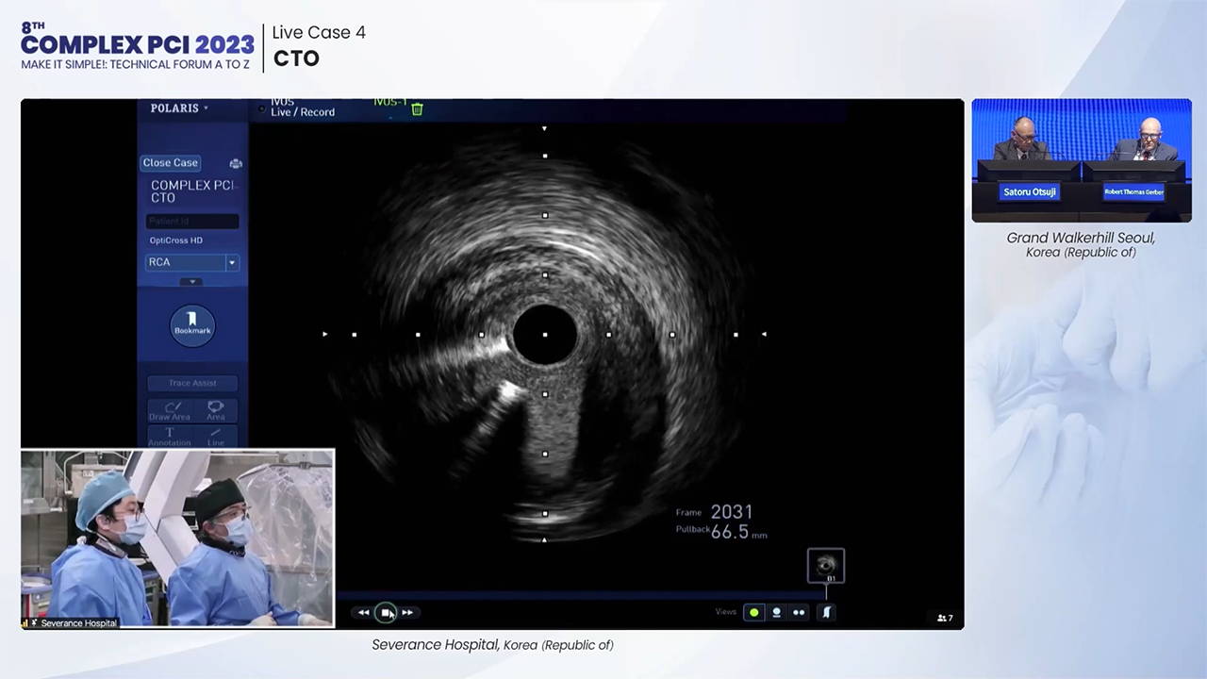Click the IVUS Live / Record label
Viewport: 1207px width, 679px height.
(303, 108)
